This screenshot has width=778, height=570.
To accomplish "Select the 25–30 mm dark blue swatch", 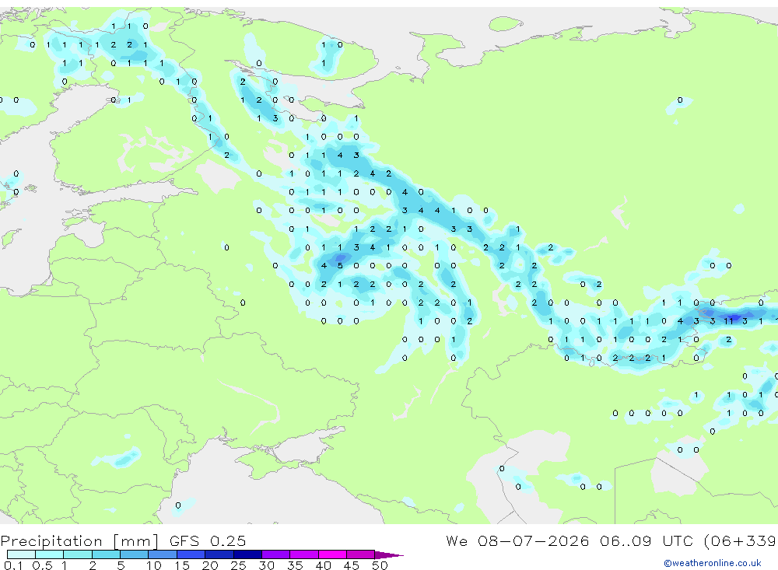I will pyautogui.click(x=247, y=554).
